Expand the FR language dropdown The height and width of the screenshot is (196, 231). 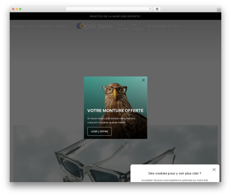pos(177,26)
